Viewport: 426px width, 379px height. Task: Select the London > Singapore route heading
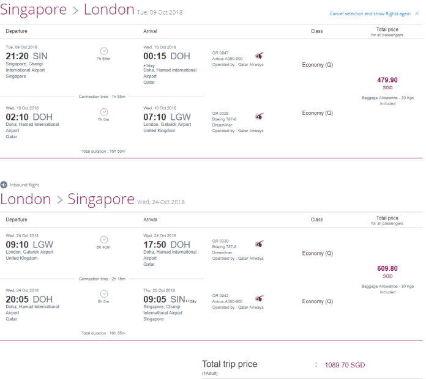click(67, 199)
